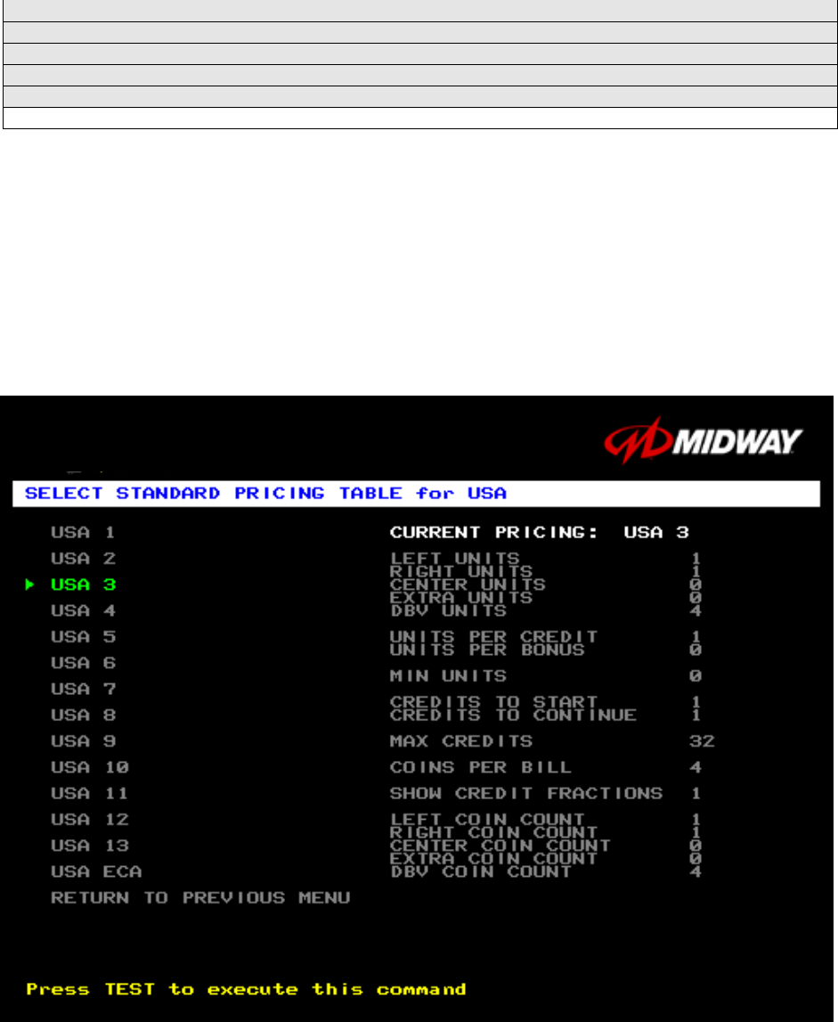This screenshot has height=1022, width=838.
Task: Select the USA ECA pricing entry
Action: (96, 871)
